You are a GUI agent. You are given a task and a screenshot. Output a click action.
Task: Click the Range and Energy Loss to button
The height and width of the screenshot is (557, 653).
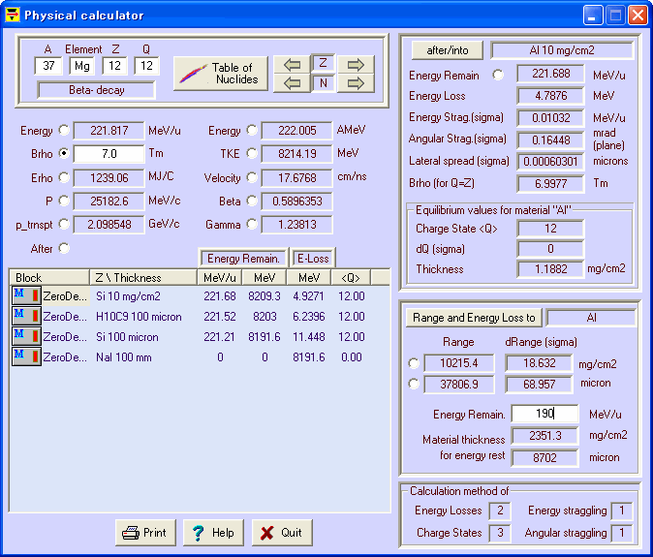474,318
